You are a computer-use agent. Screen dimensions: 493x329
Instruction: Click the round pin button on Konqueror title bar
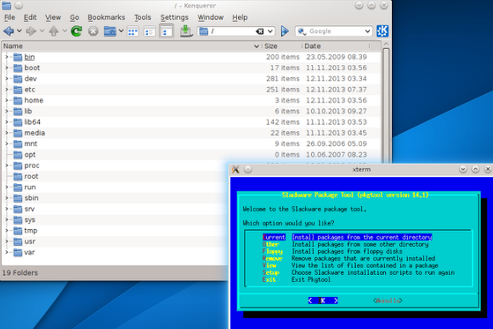tap(19, 5)
